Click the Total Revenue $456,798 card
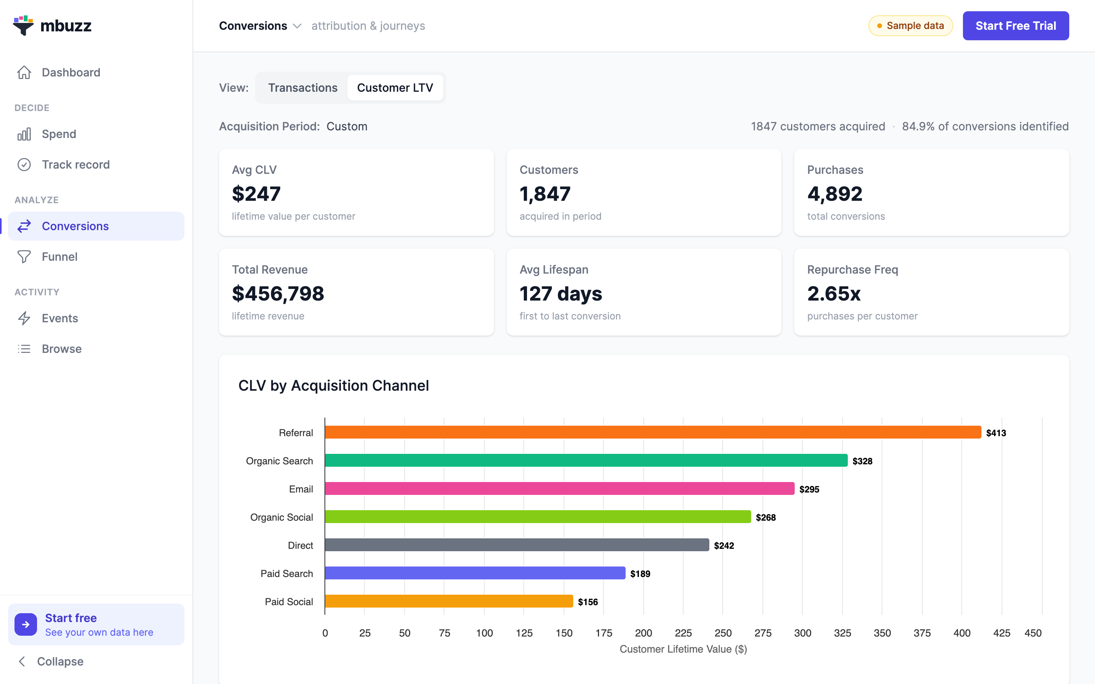Image resolution: width=1095 pixels, height=684 pixels. coord(356,292)
